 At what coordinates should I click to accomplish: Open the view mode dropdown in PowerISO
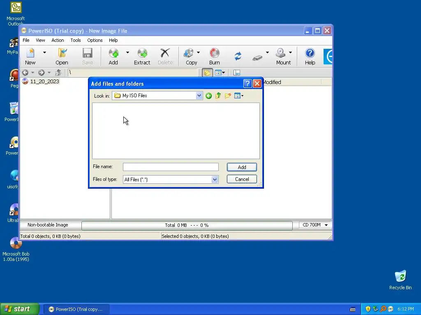pyautogui.click(x=220, y=73)
